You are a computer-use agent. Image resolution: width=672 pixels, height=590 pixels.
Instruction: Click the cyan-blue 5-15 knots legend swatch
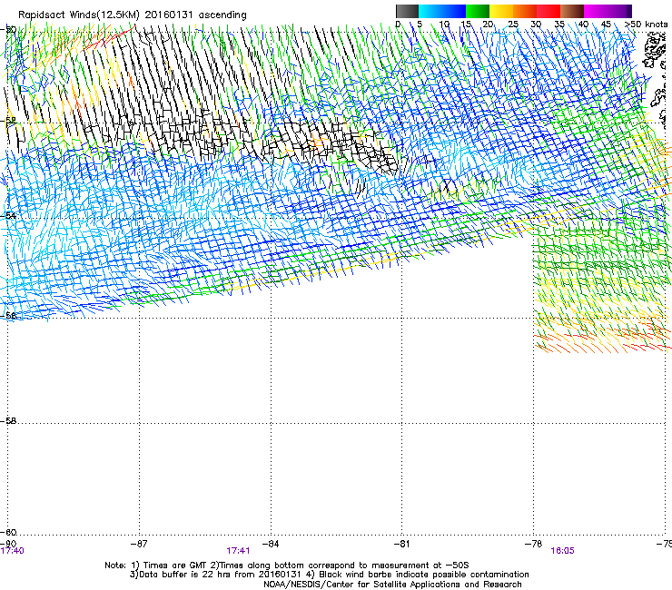pos(442,11)
